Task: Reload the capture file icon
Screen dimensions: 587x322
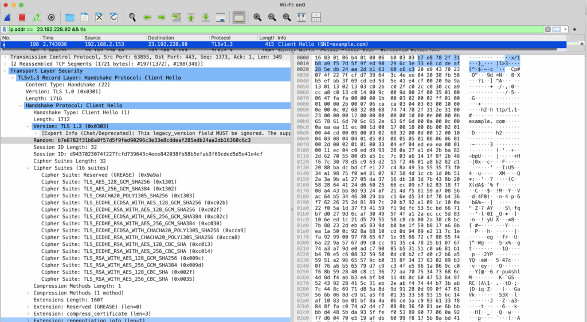Action: pyautogui.click(x=114, y=18)
